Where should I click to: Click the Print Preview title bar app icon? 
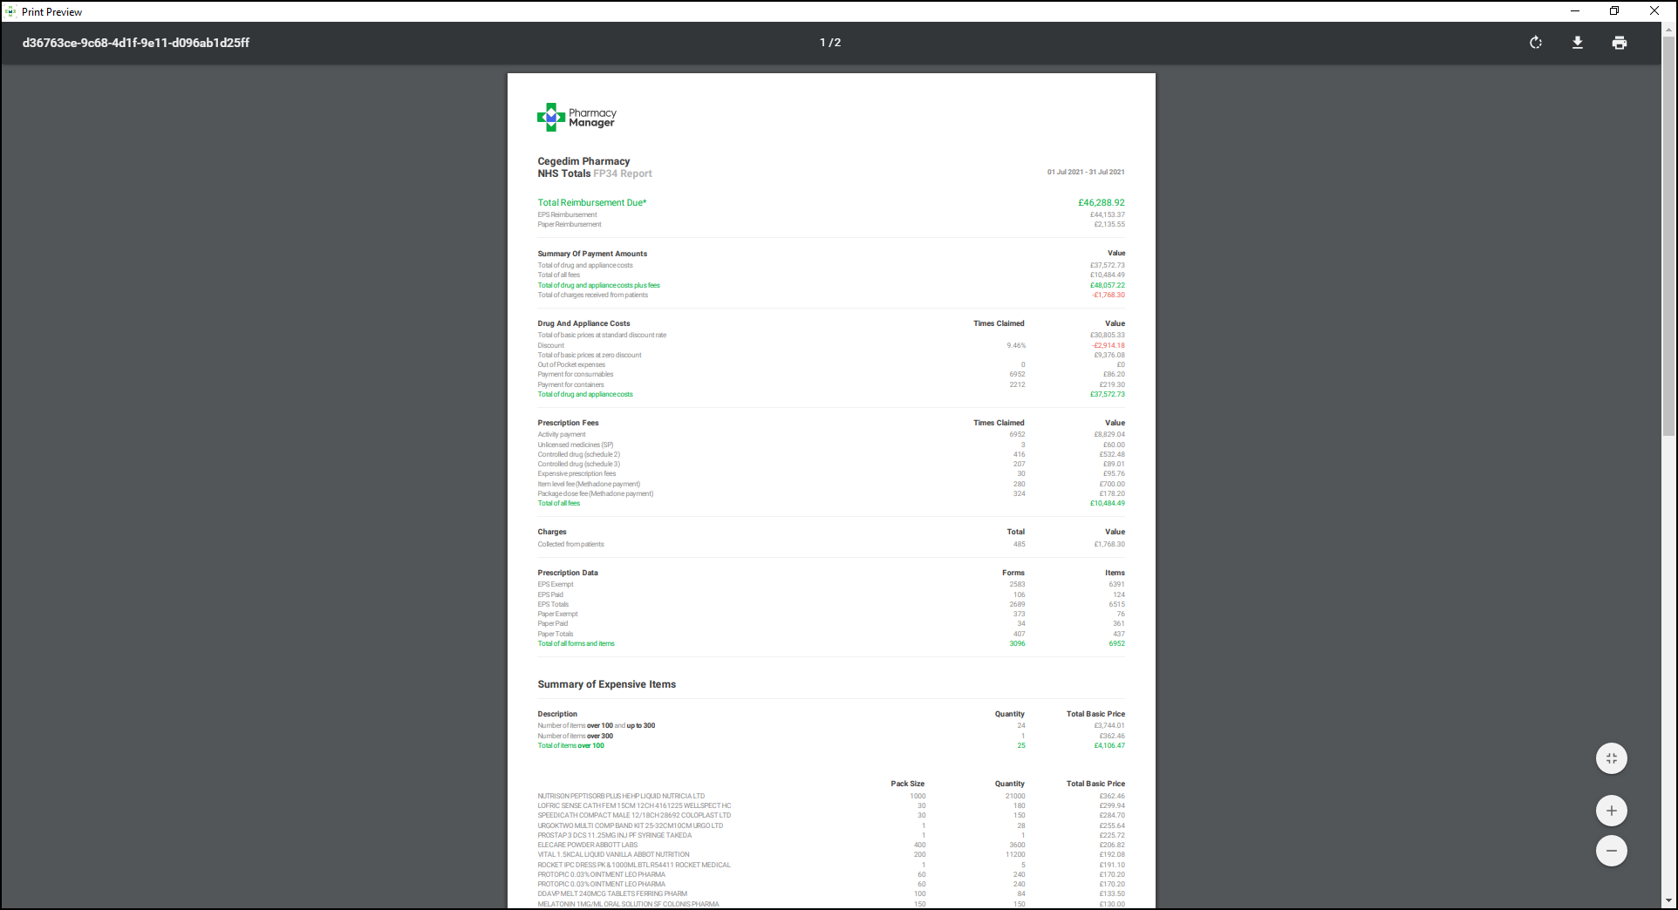(x=10, y=11)
